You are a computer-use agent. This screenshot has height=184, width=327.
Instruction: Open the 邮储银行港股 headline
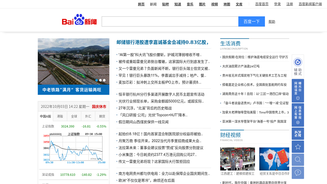(163, 42)
